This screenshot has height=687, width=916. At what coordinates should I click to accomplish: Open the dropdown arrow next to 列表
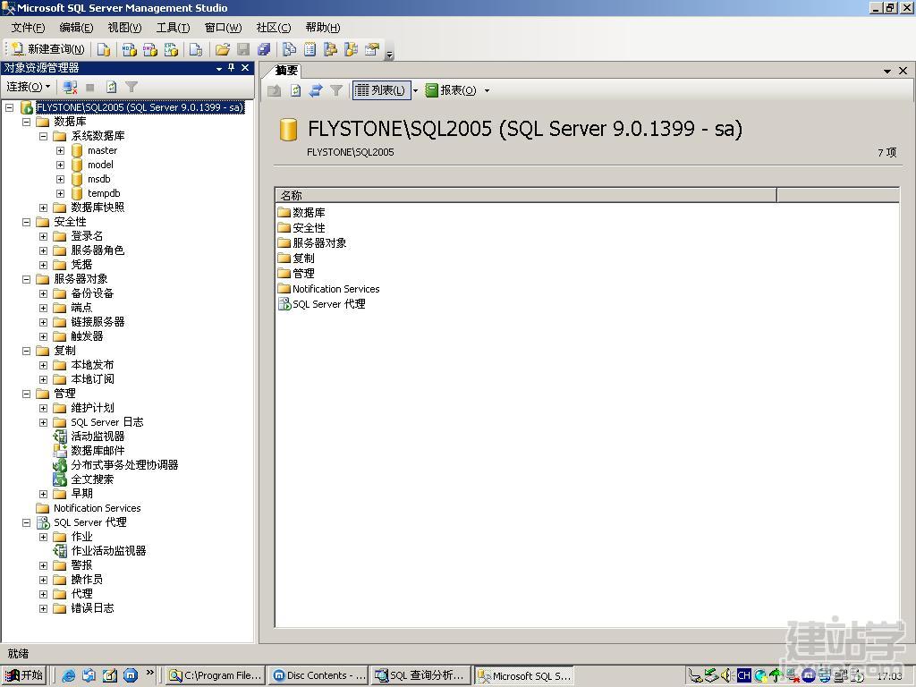click(415, 90)
